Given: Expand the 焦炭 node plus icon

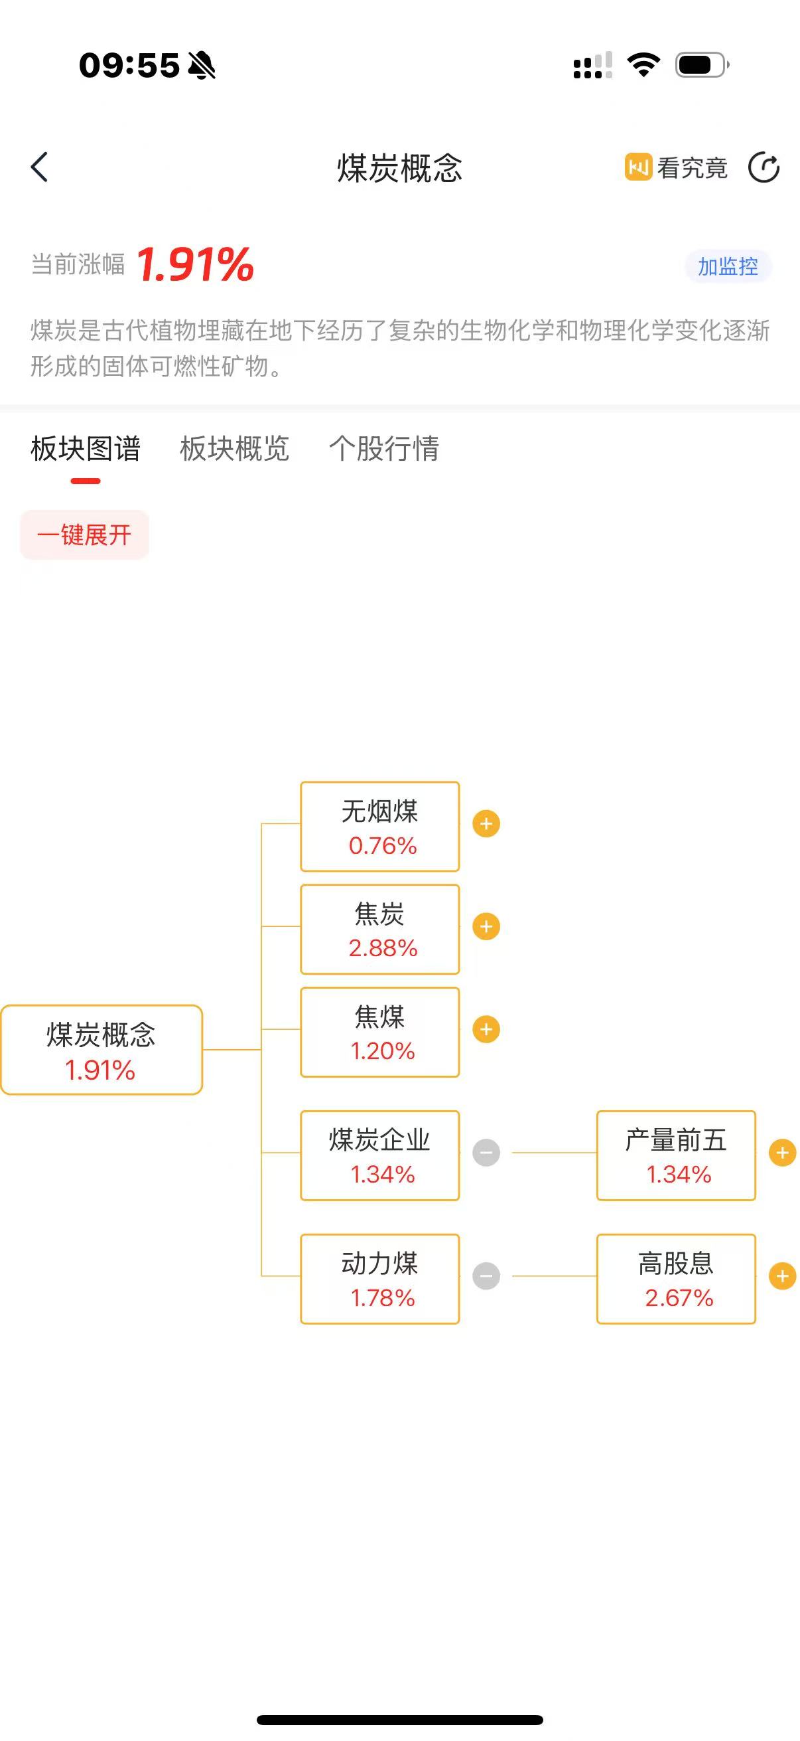Looking at the screenshot, I should pyautogui.click(x=486, y=926).
